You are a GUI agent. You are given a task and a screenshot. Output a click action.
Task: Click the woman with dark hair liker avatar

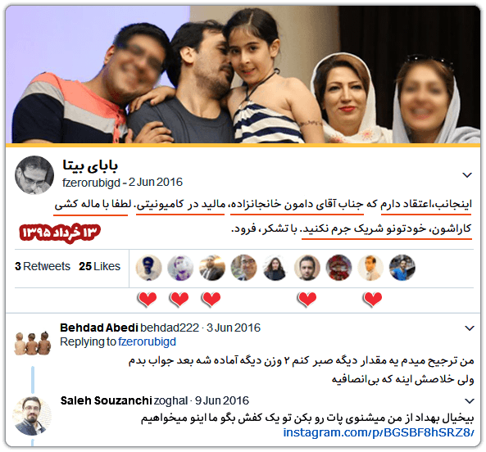tap(275, 268)
